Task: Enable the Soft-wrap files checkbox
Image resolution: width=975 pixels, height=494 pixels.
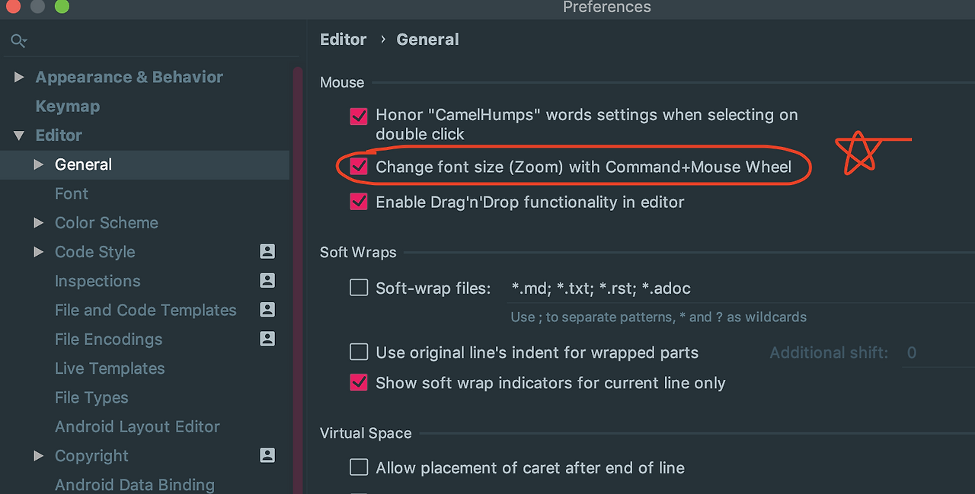Action: 359,288
